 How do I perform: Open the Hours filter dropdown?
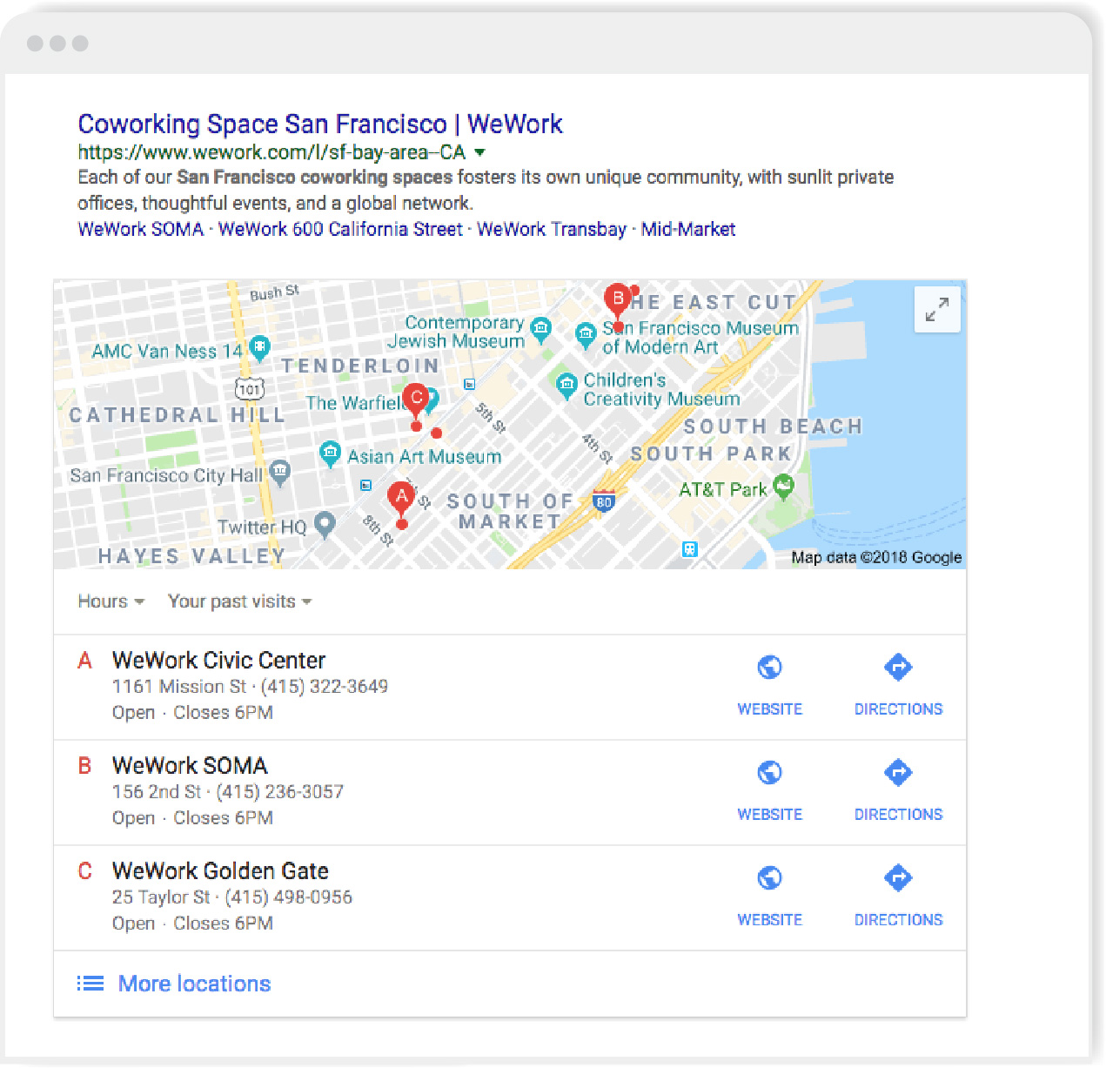(111, 601)
